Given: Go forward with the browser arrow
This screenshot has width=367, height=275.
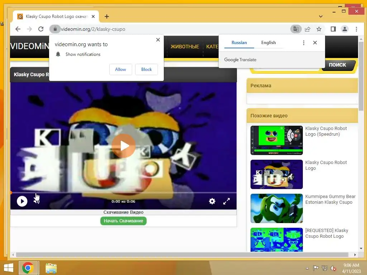Looking at the screenshot, I should [29, 29].
